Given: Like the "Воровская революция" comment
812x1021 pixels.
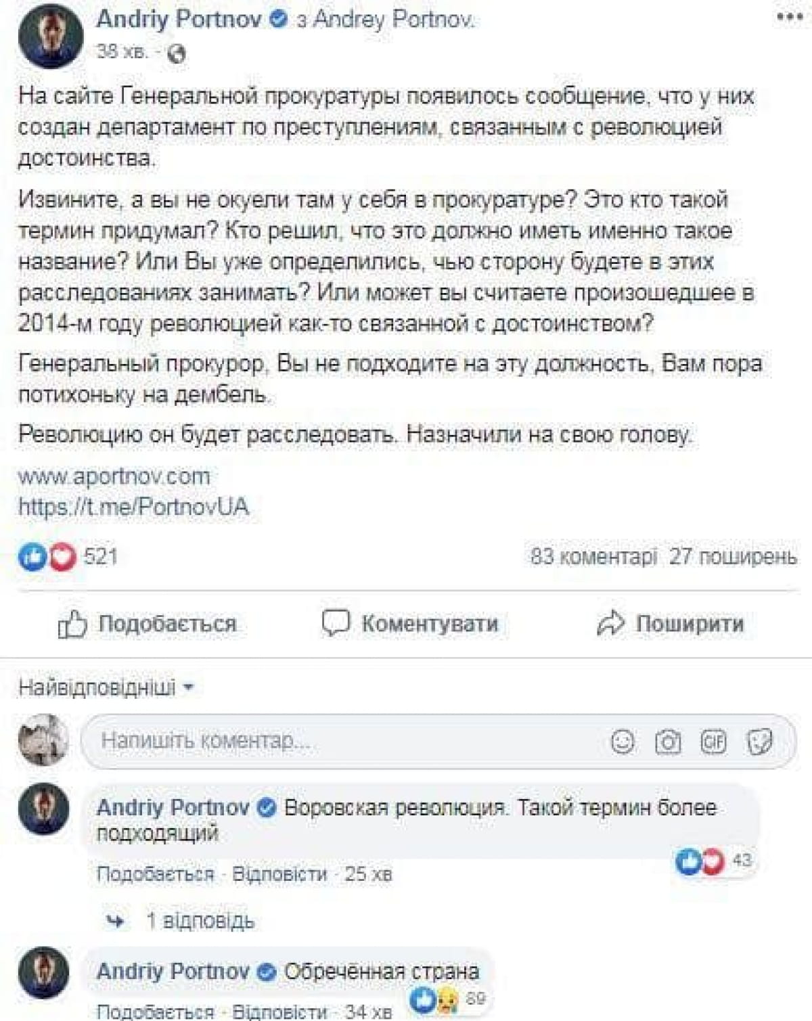Looking at the screenshot, I should (x=155, y=874).
